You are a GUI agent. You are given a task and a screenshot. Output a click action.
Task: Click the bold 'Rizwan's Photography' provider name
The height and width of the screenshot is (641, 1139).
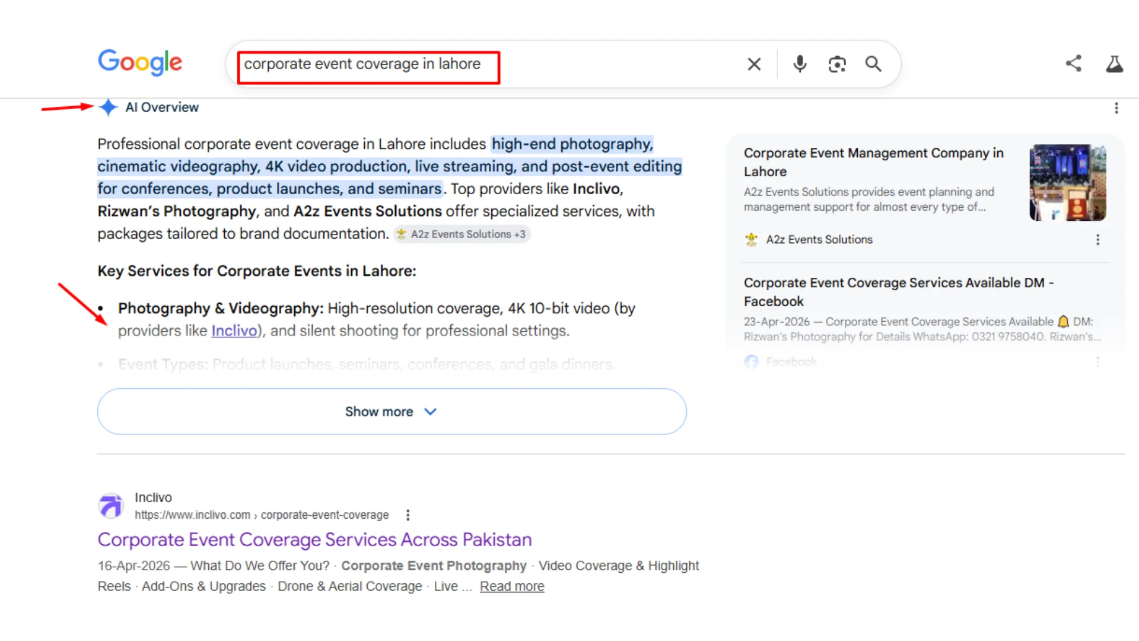coord(177,211)
